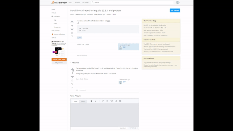Downvote the answer about Python 3.10
The width and height of the screenshot is (233, 131).
(x=72, y=77)
